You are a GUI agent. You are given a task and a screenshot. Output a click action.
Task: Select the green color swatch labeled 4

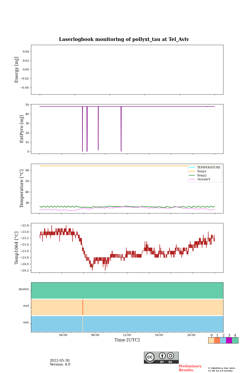click(x=235, y=340)
